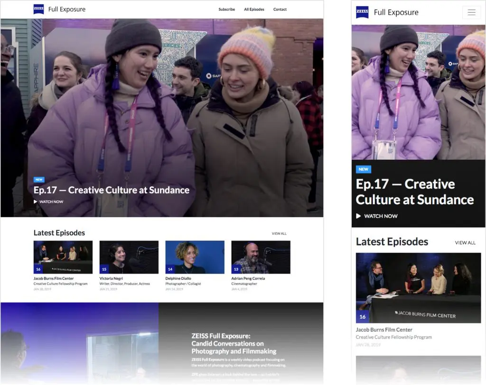Click desktop View All episodes link

[x=279, y=233]
